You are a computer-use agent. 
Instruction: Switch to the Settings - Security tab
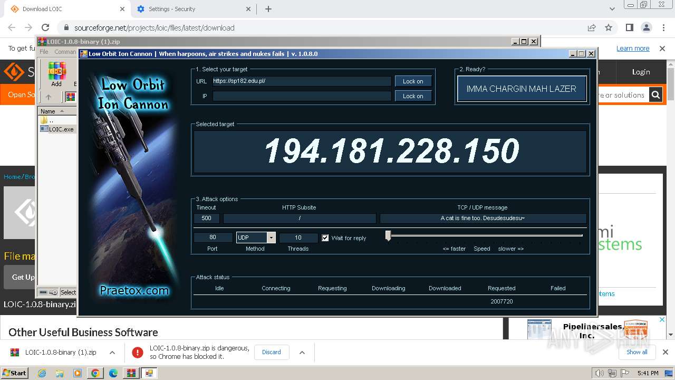click(x=192, y=9)
